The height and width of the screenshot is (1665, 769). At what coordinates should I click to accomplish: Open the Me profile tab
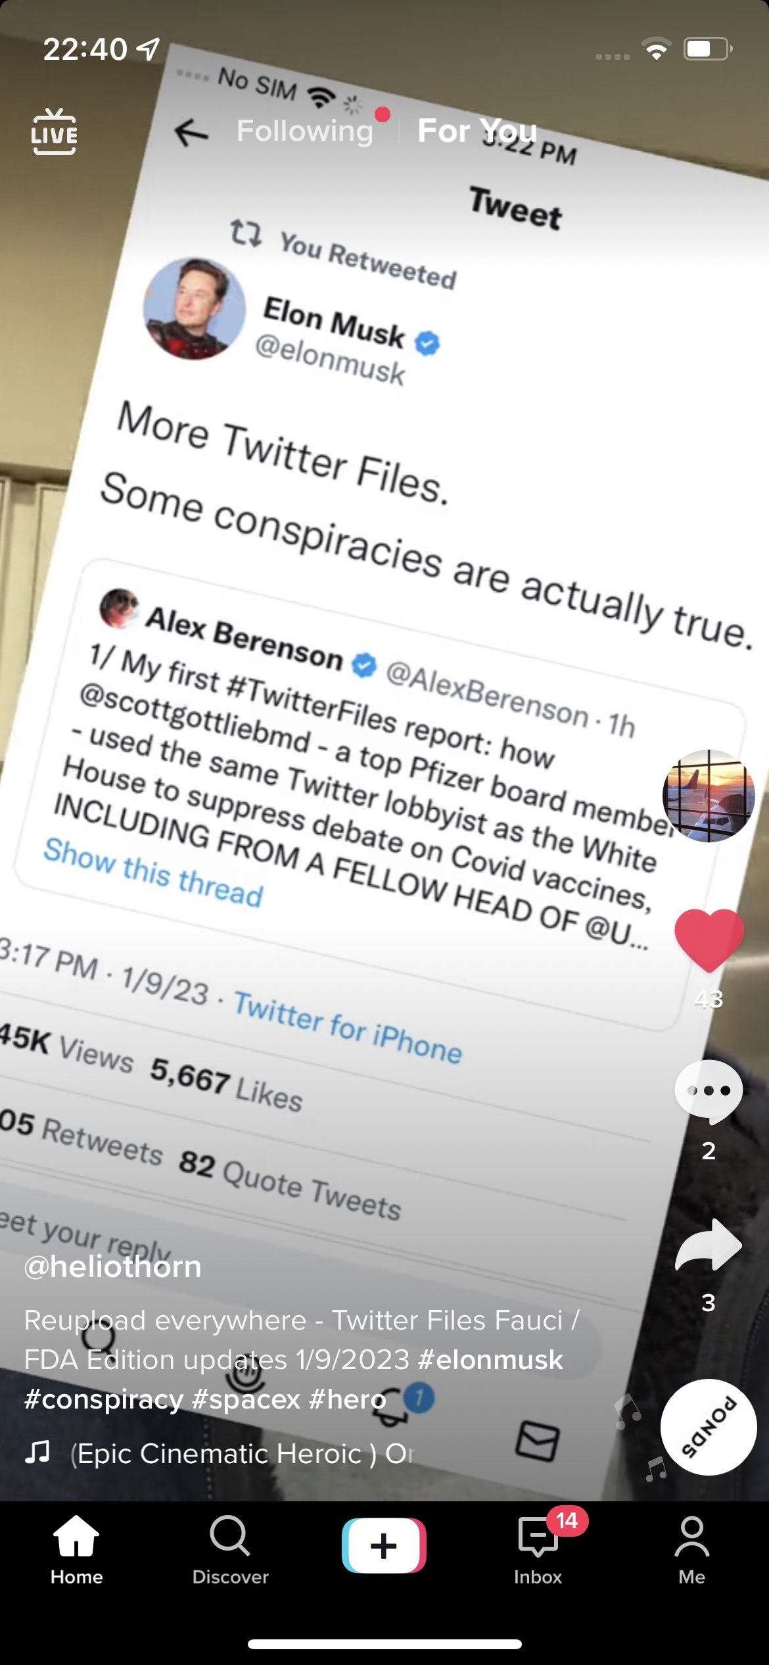point(691,1549)
